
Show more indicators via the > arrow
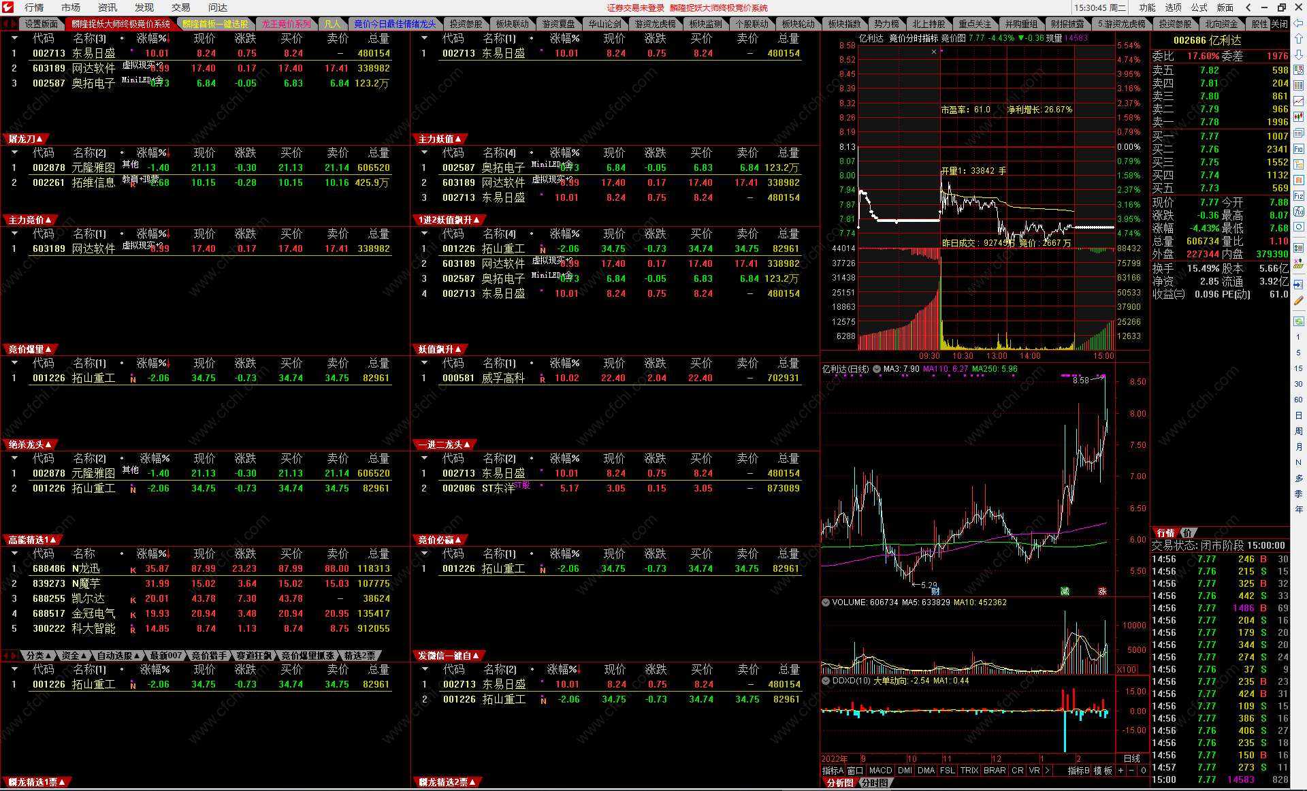coord(1047,771)
